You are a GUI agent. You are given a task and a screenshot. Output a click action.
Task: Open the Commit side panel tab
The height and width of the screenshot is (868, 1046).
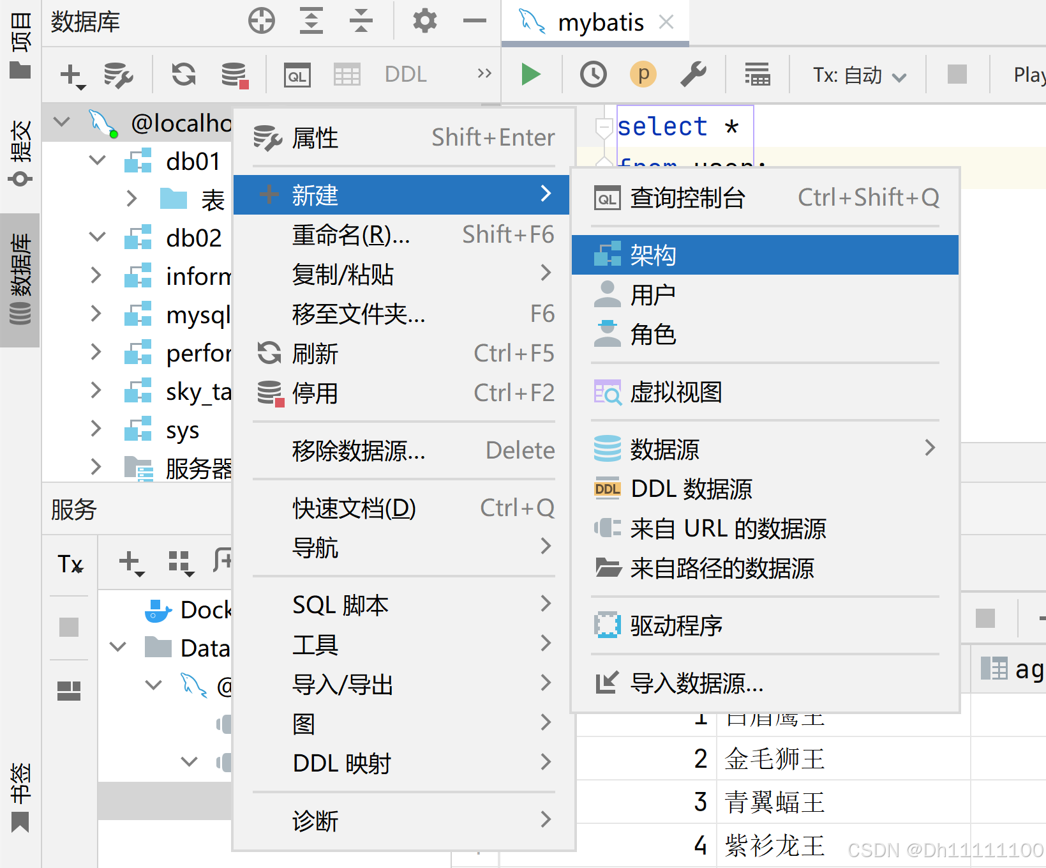pyautogui.click(x=20, y=153)
